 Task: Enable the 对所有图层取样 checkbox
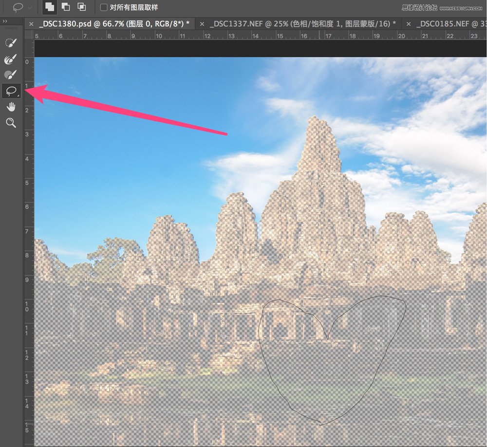(x=104, y=8)
